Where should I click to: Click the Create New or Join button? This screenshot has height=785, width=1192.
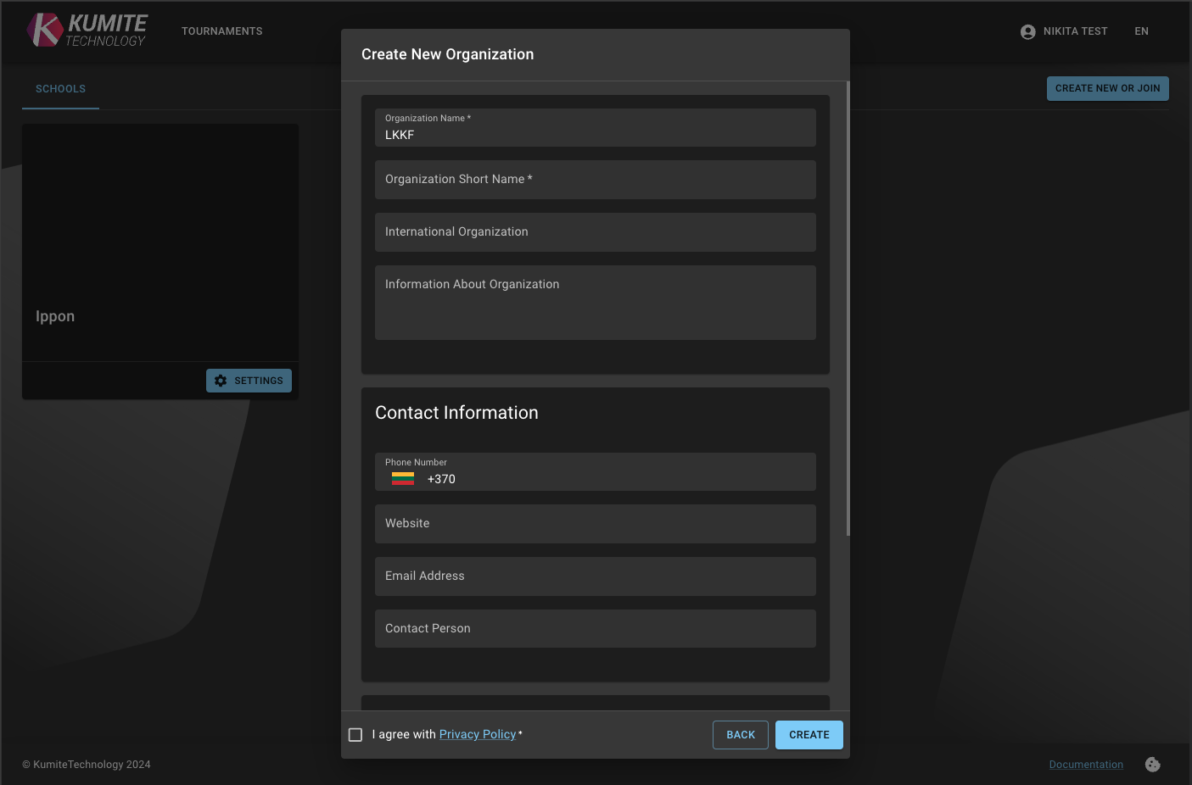click(x=1107, y=89)
